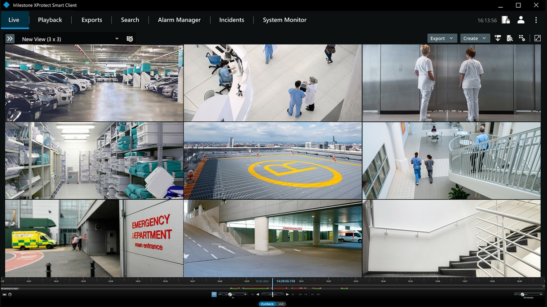This screenshot has height=307, width=547.
Task: Click the time selection bracket icon
Action: click(x=4, y=295)
